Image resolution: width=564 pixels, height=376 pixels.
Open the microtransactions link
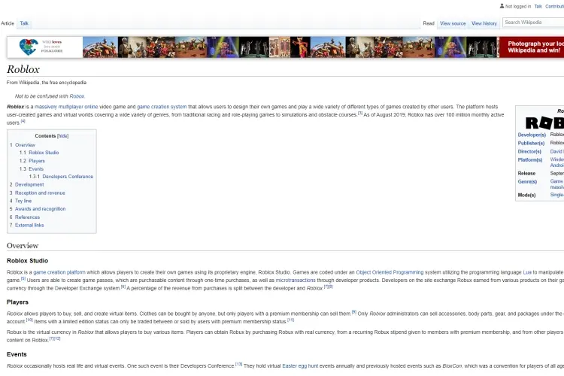(x=296, y=280)
